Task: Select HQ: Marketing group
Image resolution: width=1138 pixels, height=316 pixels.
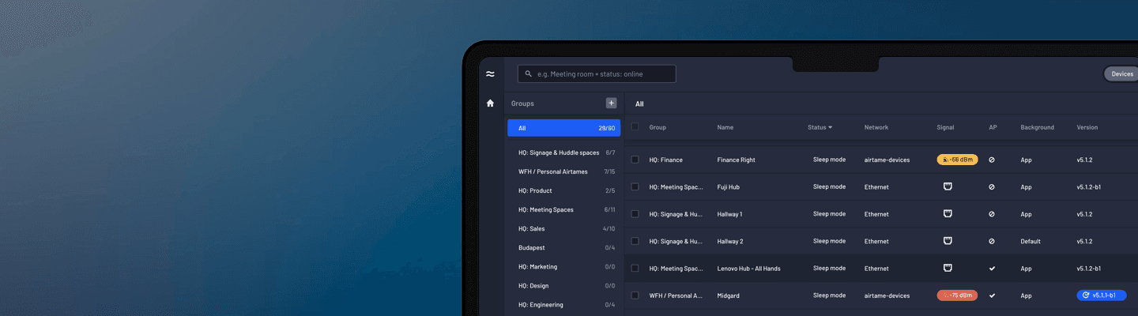Action: click(x=563, y=266)
